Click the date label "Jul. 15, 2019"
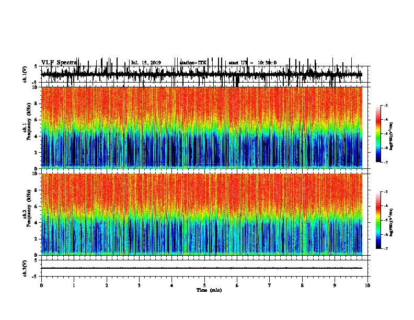Viewport: 414px width, 320px height. 146,63
